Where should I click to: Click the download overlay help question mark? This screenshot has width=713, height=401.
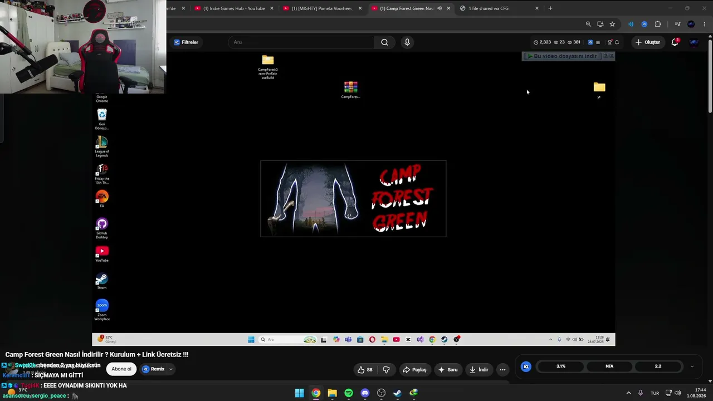coord(605,56)
